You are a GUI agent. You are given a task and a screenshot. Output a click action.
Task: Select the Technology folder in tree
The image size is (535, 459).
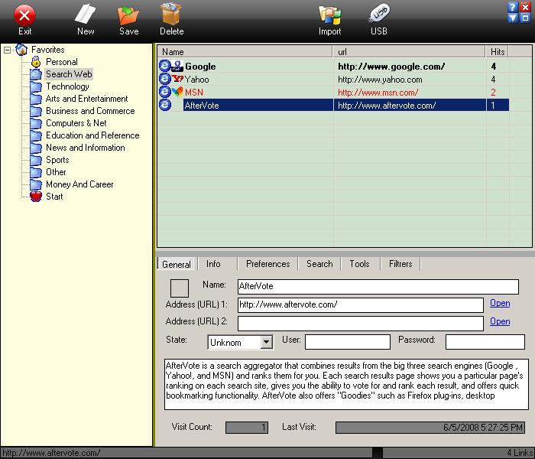(x=67, y=86)
